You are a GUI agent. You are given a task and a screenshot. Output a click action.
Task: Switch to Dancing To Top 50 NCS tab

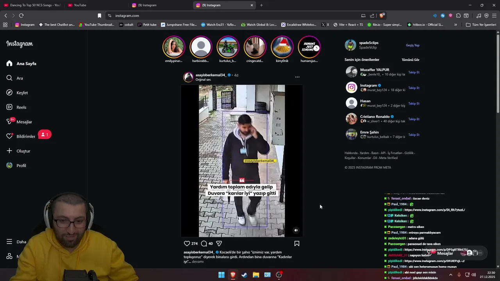click(x=32, y=5)
